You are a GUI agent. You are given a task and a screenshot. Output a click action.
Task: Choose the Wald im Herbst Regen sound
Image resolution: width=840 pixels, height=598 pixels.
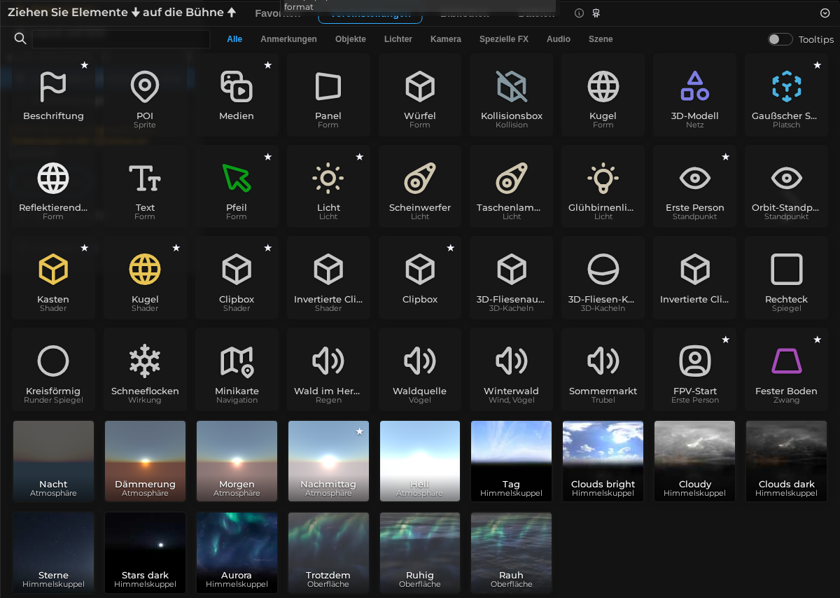tap(328, 370)
